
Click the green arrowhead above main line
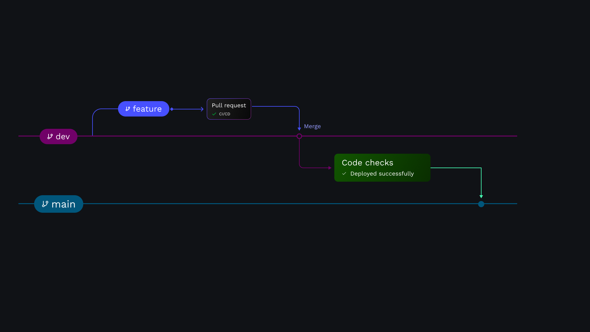(x=481, y=196)
